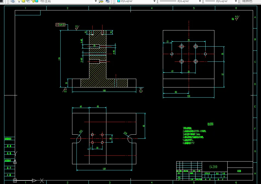Click zone letter "A" on right border
261x184 pixels.
coord(255,17)
